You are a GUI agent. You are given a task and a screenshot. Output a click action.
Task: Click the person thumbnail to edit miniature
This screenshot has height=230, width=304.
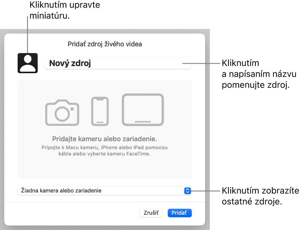[x=27, y=63]
